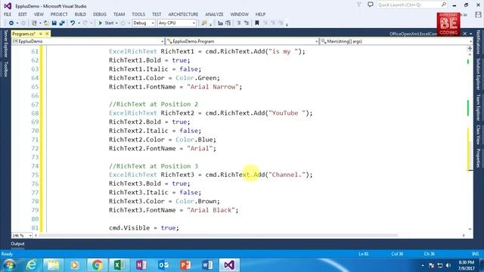
Task: Click the comment "//RichText at Position 2"
Action: tap(154, 104)
